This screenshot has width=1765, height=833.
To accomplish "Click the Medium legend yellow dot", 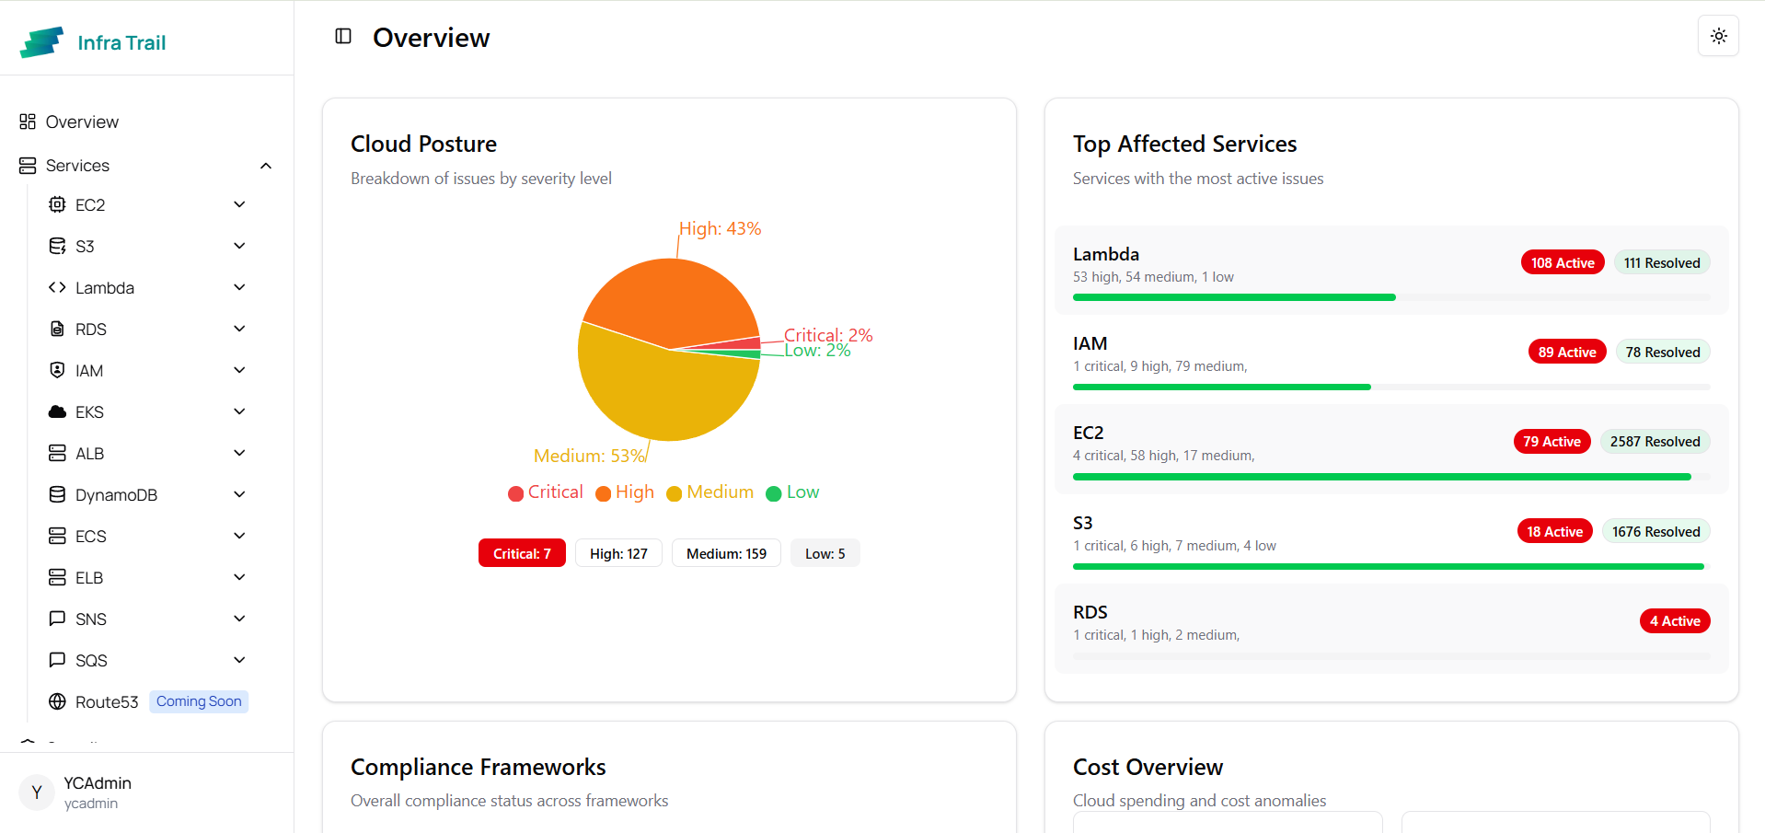I will pyautogui.click(x=675, y=493).
